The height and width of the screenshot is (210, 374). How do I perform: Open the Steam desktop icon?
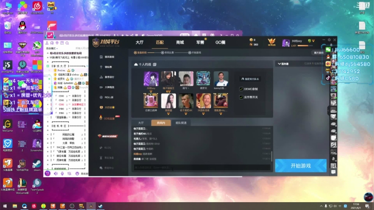click(x=37, y=165)
